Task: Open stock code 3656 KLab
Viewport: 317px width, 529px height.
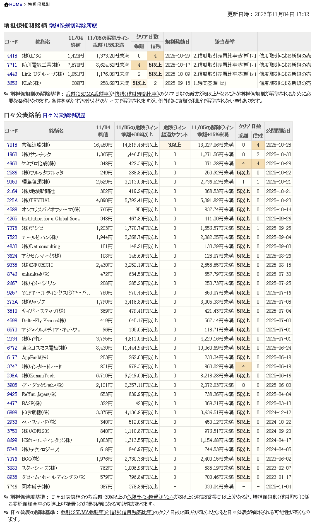Action: 12,83
